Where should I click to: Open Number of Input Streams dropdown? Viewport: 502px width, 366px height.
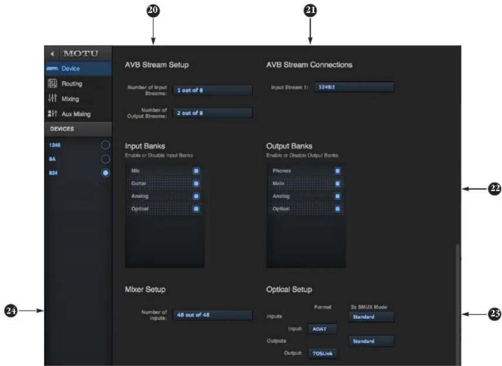tap(213, 90)
